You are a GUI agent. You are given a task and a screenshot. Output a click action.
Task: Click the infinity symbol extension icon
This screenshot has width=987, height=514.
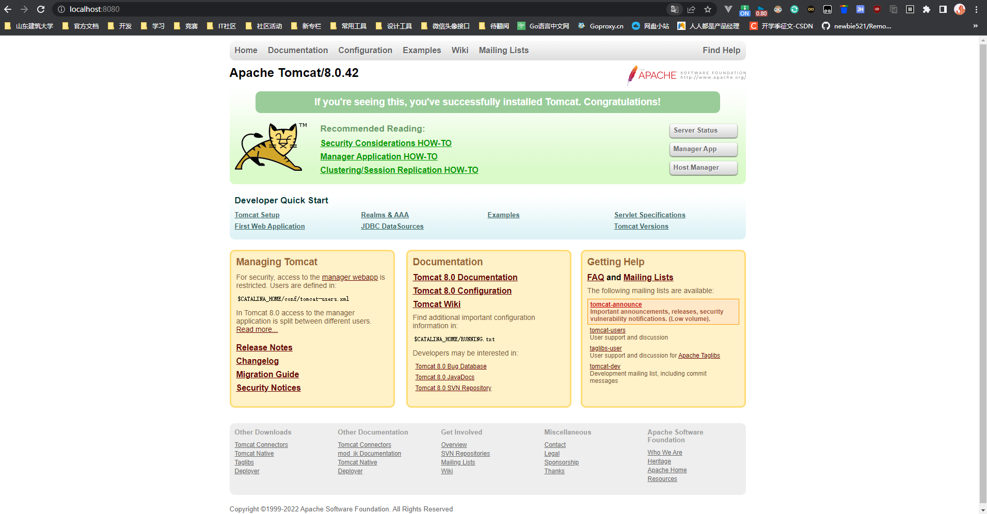click(x=811, y=9)
